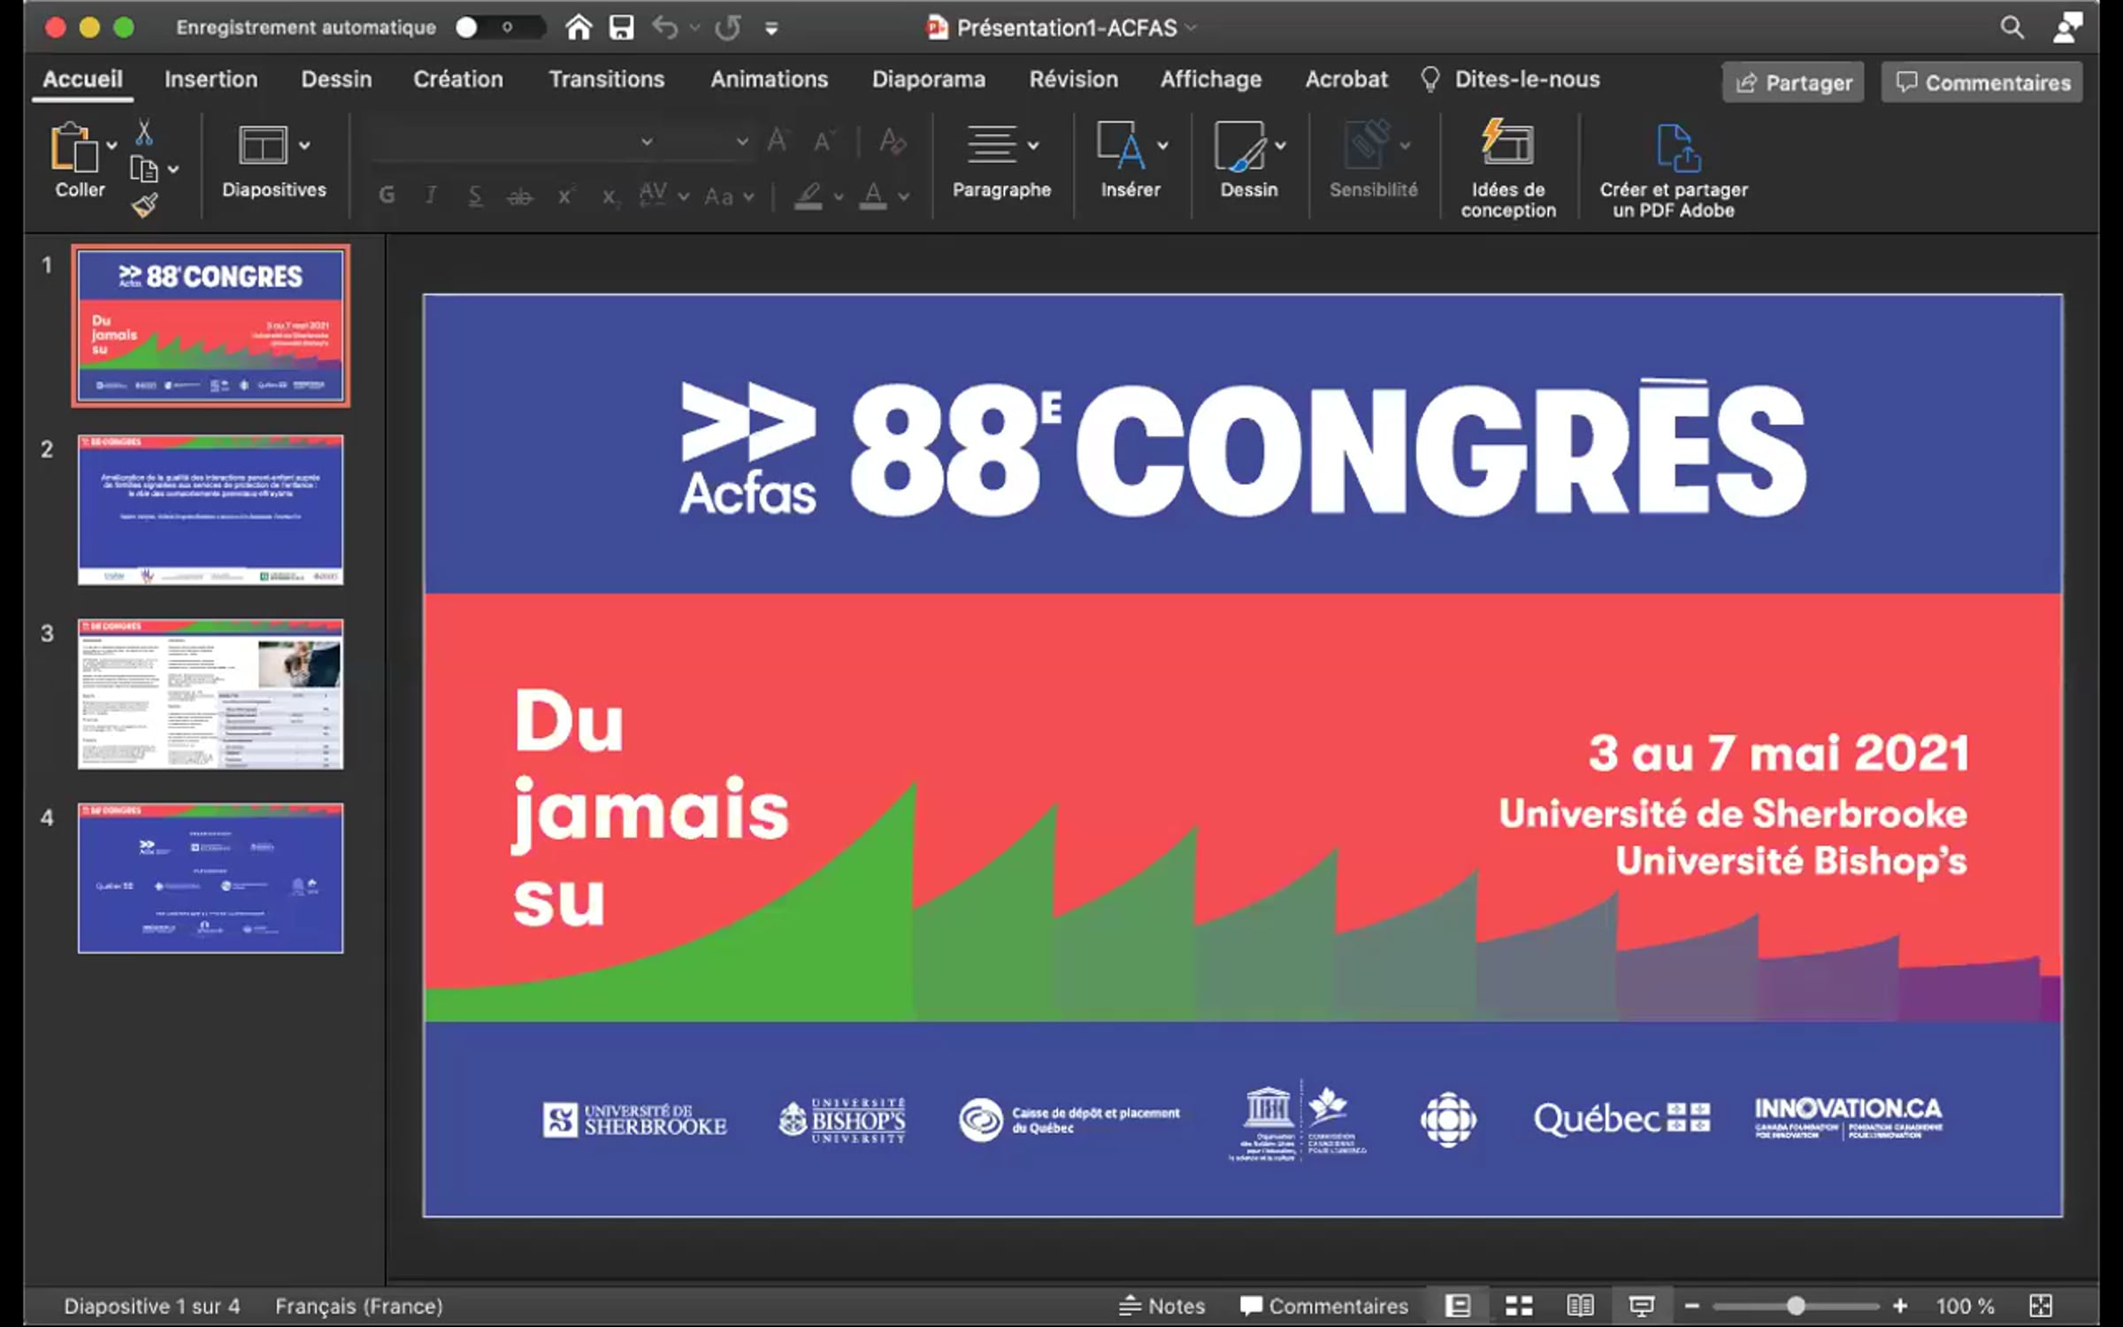This screenshot has width=2123, height=1327.
Task: Undo the last action
Action: [x=665, y=28]
